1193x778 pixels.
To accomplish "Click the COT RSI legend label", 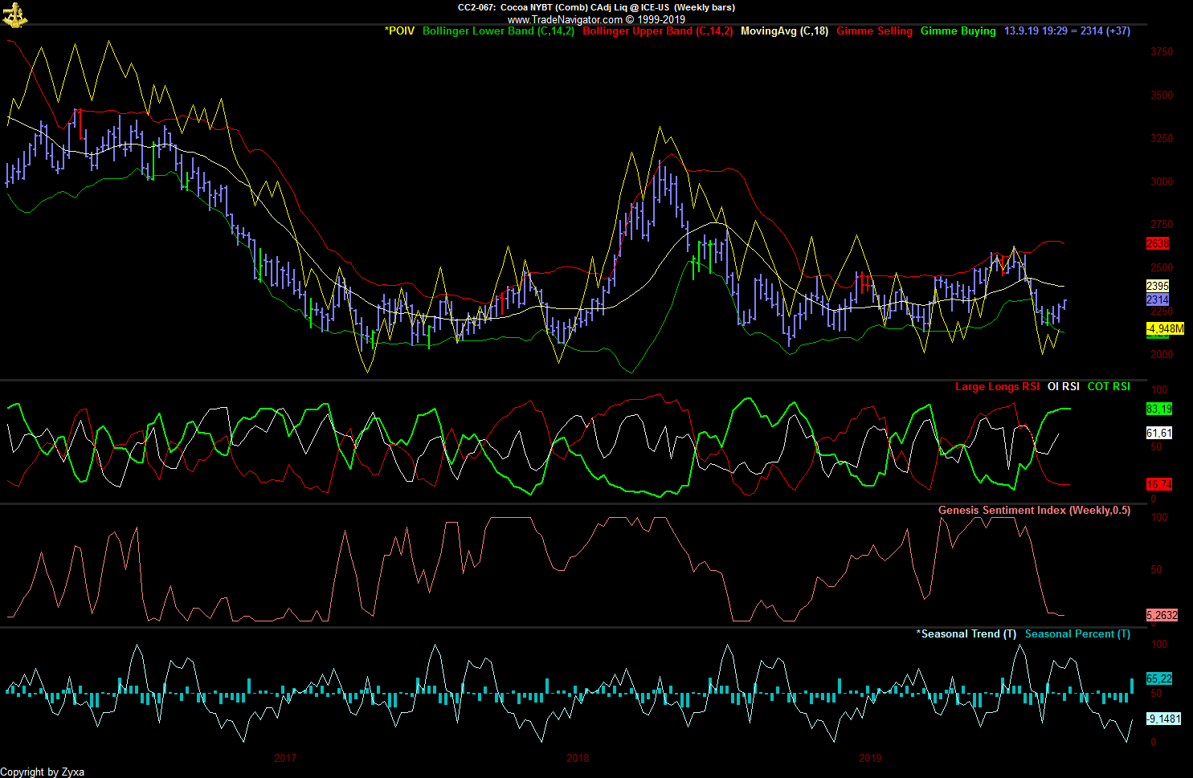I will 1109,387.
